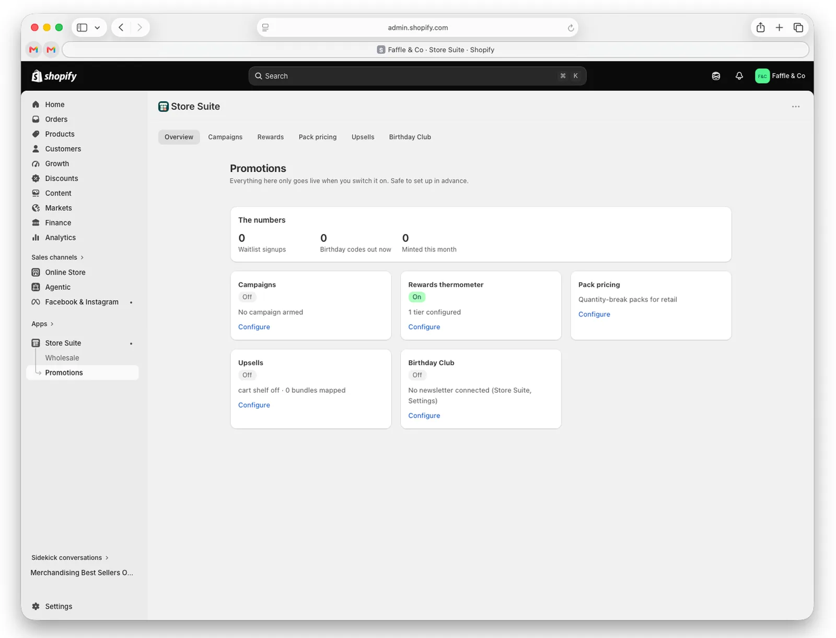The height and width of the screenshot is (638, 836).
Task: Click the Safari share icon
Action: point(760,27)
